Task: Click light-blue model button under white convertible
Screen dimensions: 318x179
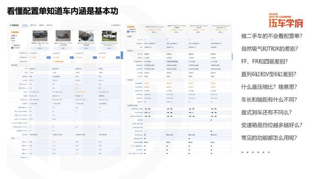Action: [x=109, y=48]
